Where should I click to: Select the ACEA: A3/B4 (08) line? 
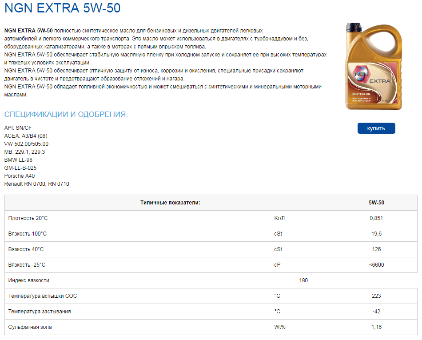[x=26, y=136]
